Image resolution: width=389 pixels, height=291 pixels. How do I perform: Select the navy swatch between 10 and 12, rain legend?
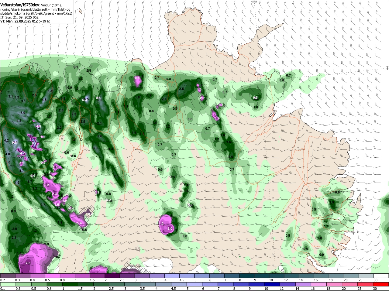click(271, 284)
